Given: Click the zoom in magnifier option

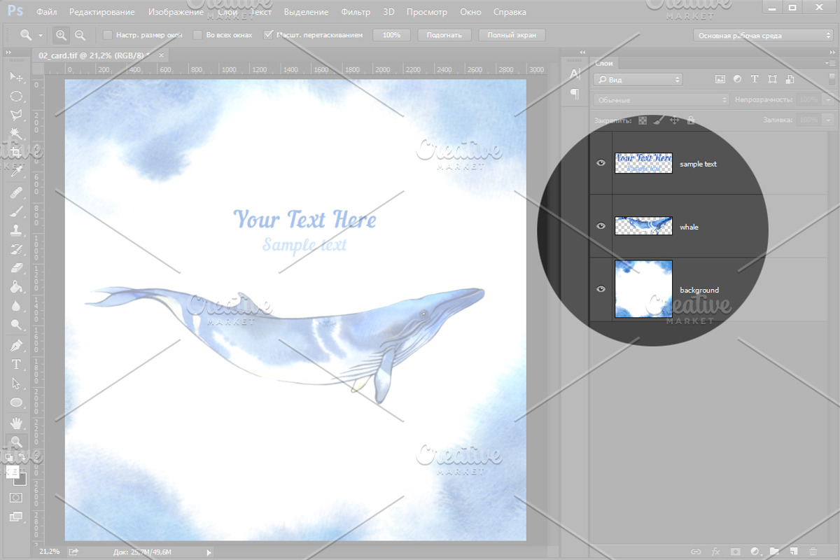Looking at the screenshot, I should click(x=62, y=35).
